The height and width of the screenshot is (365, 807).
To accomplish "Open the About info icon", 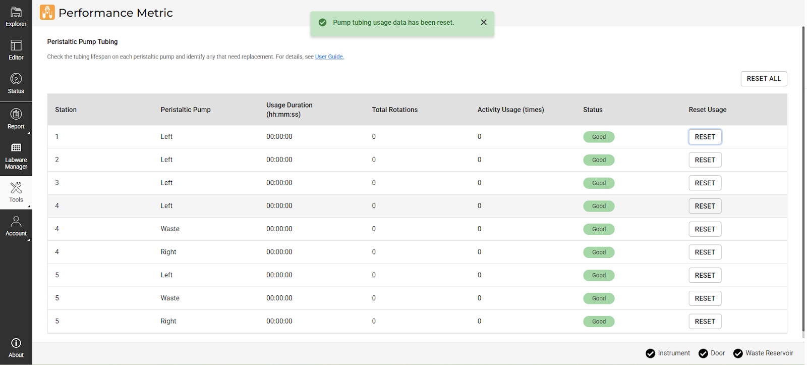I will coord(16,347).
